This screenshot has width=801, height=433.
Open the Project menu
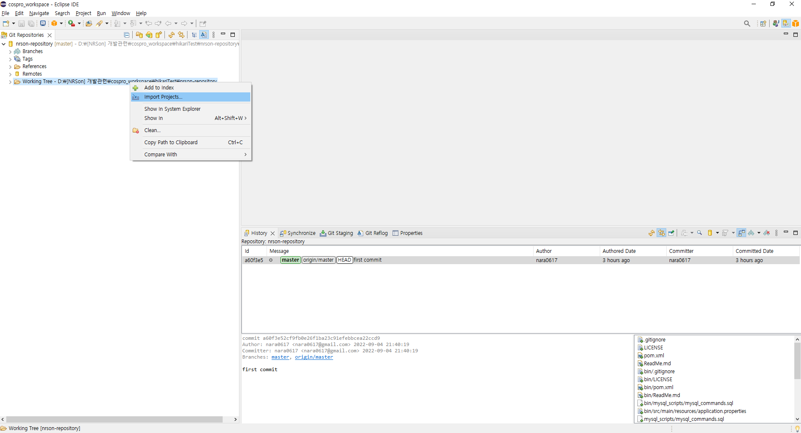[x=83, y=13]
